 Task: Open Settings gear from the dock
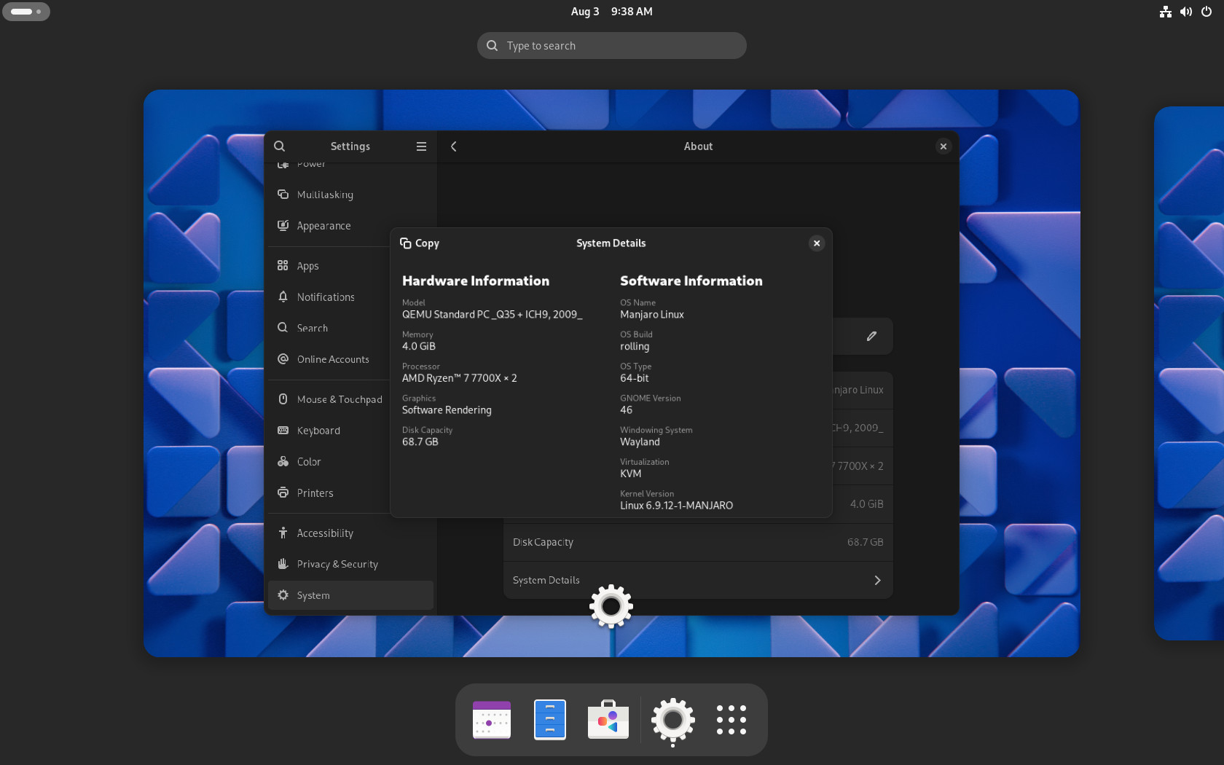[x=672, y=721]
